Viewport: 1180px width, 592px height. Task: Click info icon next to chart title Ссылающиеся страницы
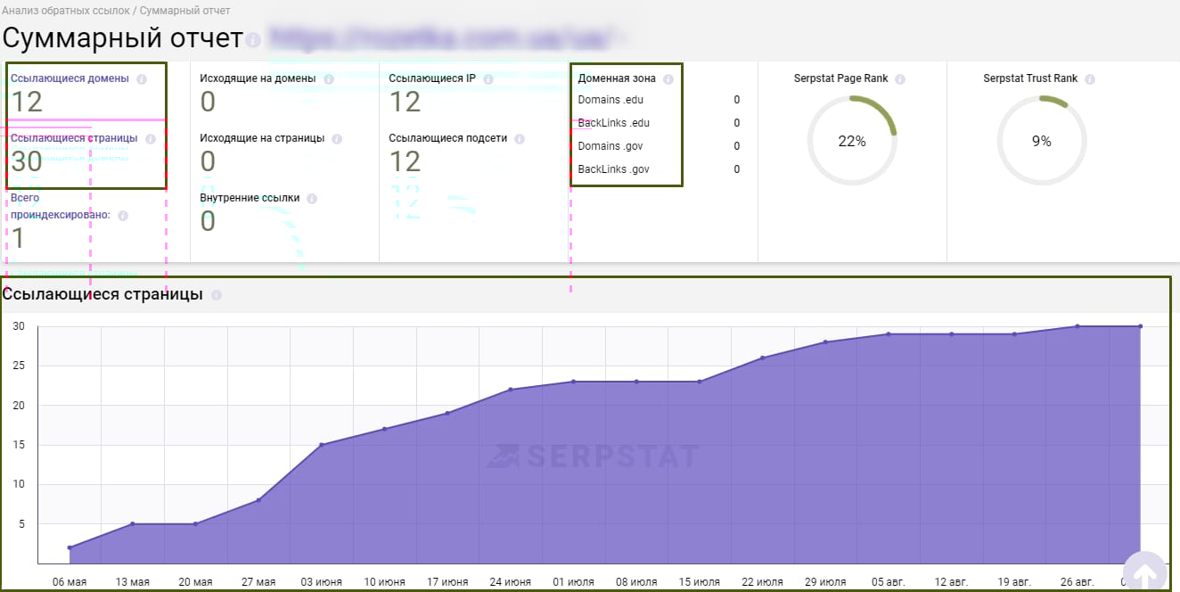(217, 294)
